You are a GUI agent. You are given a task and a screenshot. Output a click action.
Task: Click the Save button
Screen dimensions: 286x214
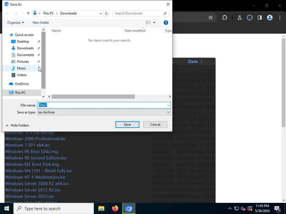coord(127,125)
